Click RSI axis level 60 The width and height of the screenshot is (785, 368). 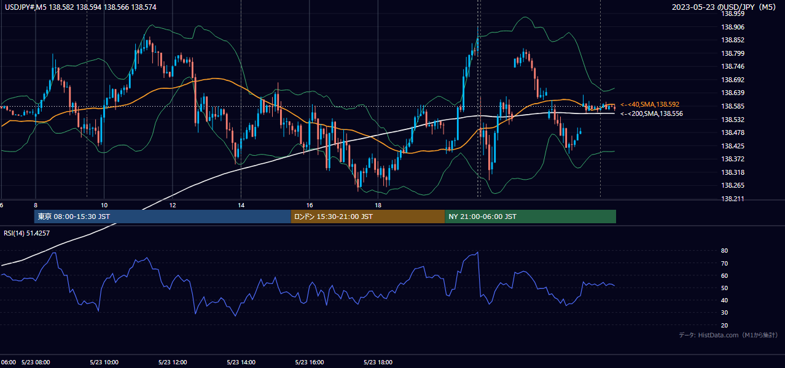click(x=724, y=275)
